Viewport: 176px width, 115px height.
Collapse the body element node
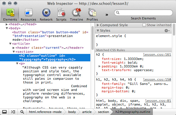[x=7, y=28]
